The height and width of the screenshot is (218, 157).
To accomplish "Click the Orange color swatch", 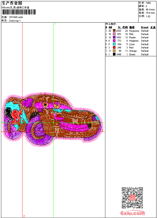I will coord(114,51).
